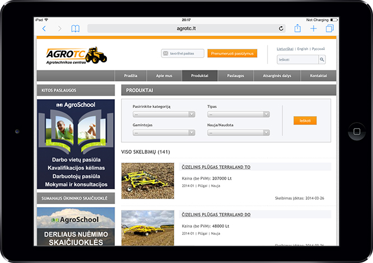Click the AgroTC tractor logo
Screen dimensions: 373x263
coord(77,55)
